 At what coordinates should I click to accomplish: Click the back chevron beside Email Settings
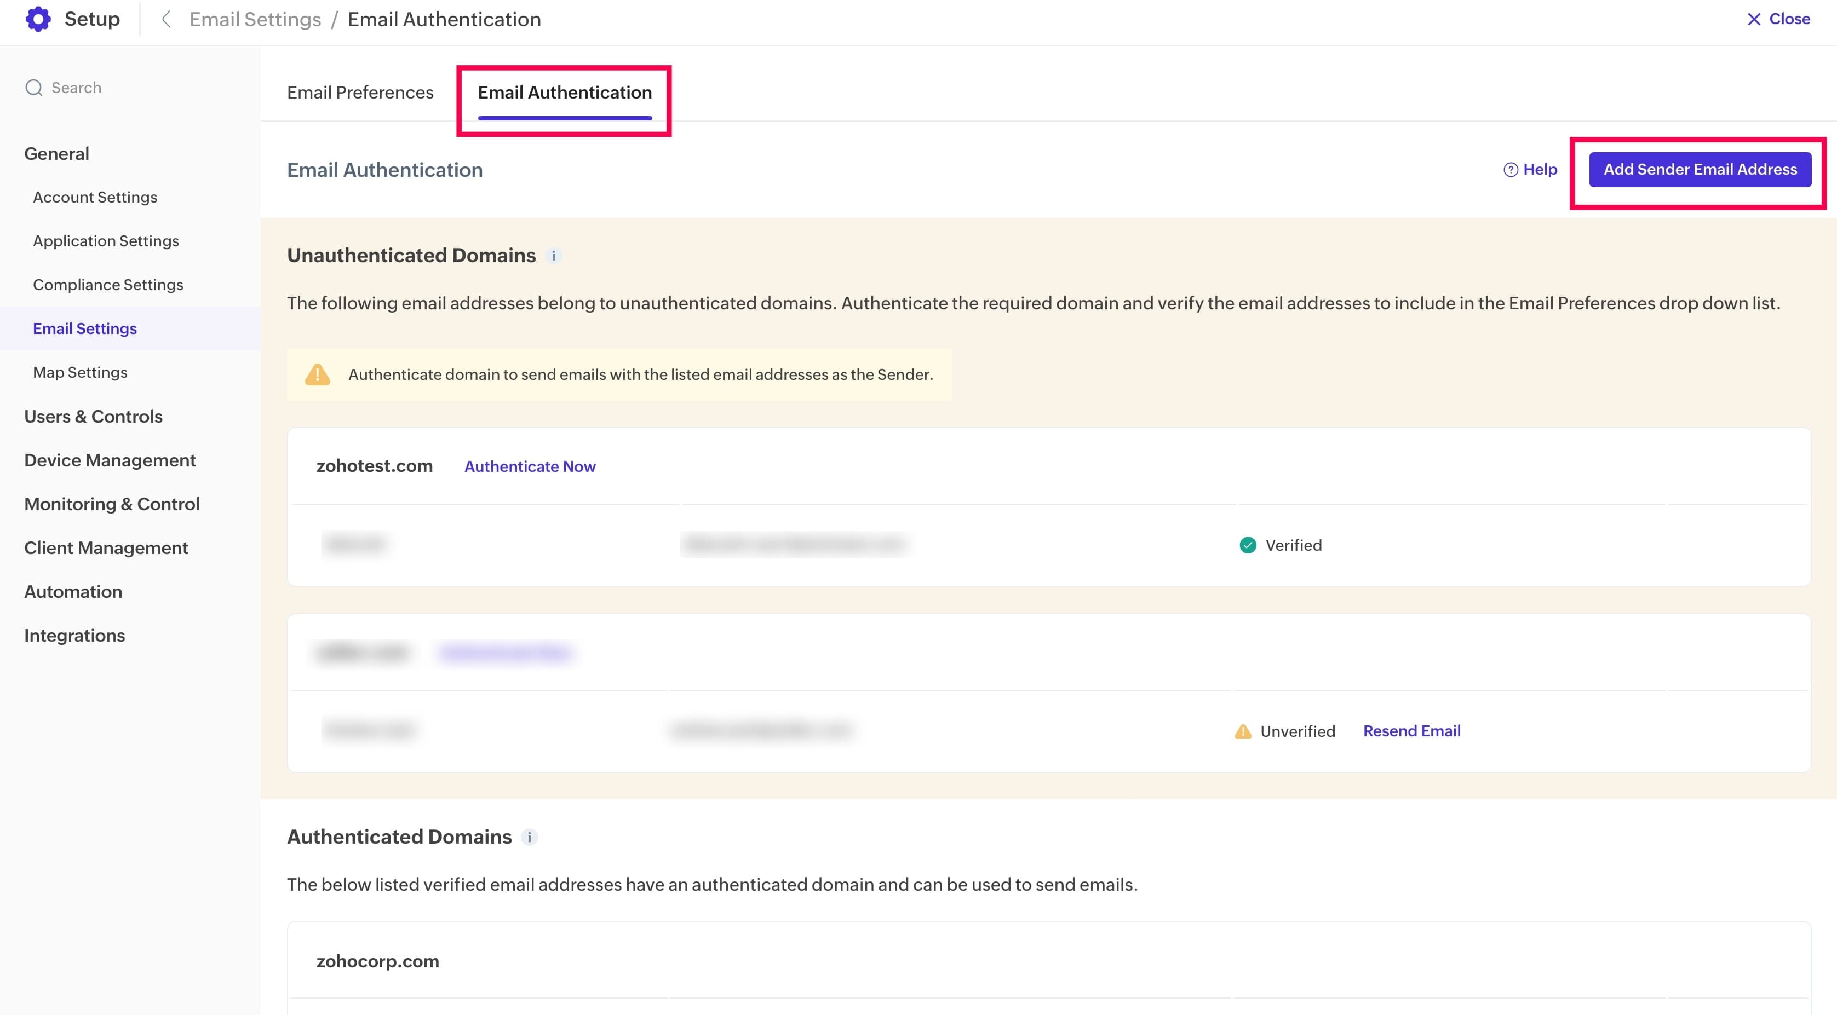click(x=166, y=19)
